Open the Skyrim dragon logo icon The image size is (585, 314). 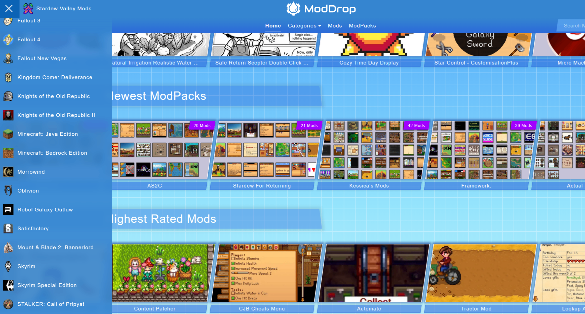8,266
